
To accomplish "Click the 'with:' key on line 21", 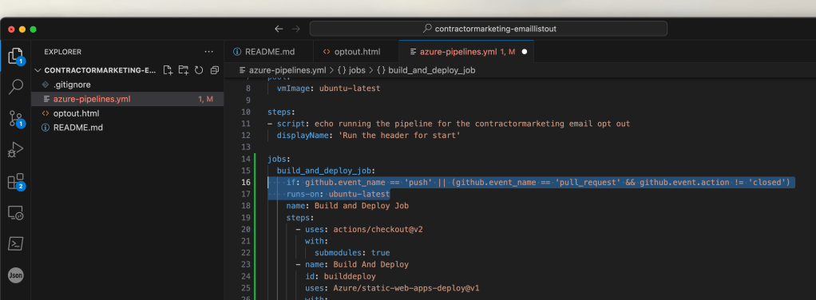I will (x=316, y=241).
